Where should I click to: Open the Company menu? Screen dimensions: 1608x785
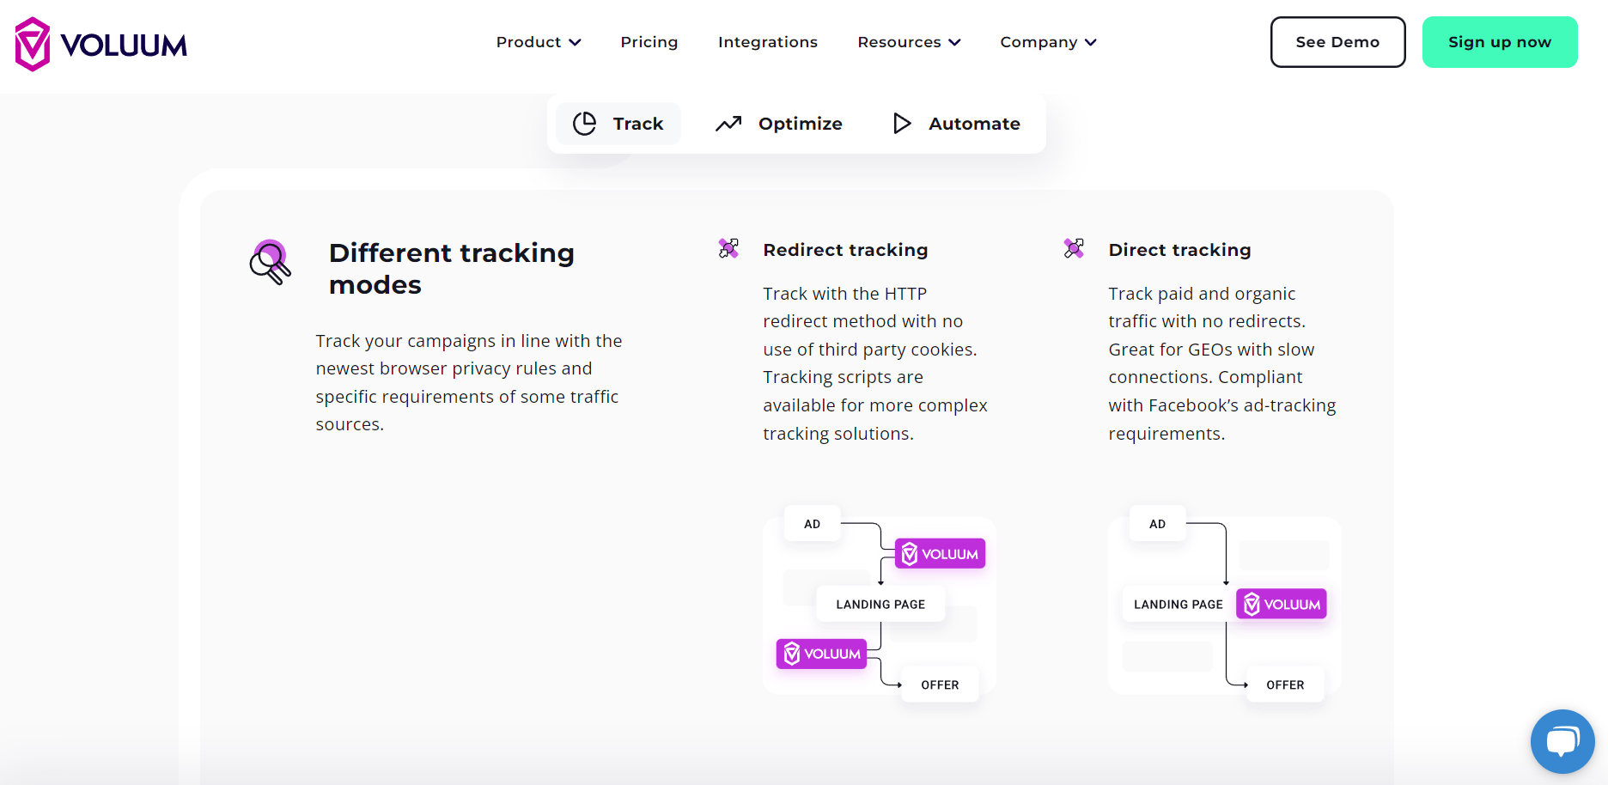pyautogui.click(x=1048, y=42)
